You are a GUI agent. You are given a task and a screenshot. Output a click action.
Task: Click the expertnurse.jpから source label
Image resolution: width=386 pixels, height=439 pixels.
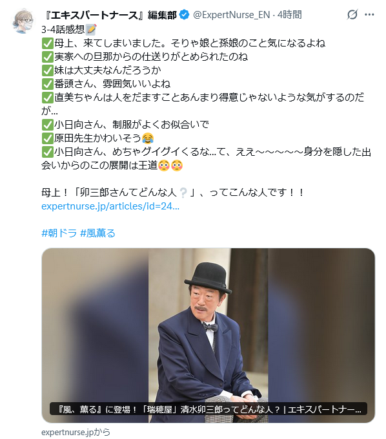76,432
